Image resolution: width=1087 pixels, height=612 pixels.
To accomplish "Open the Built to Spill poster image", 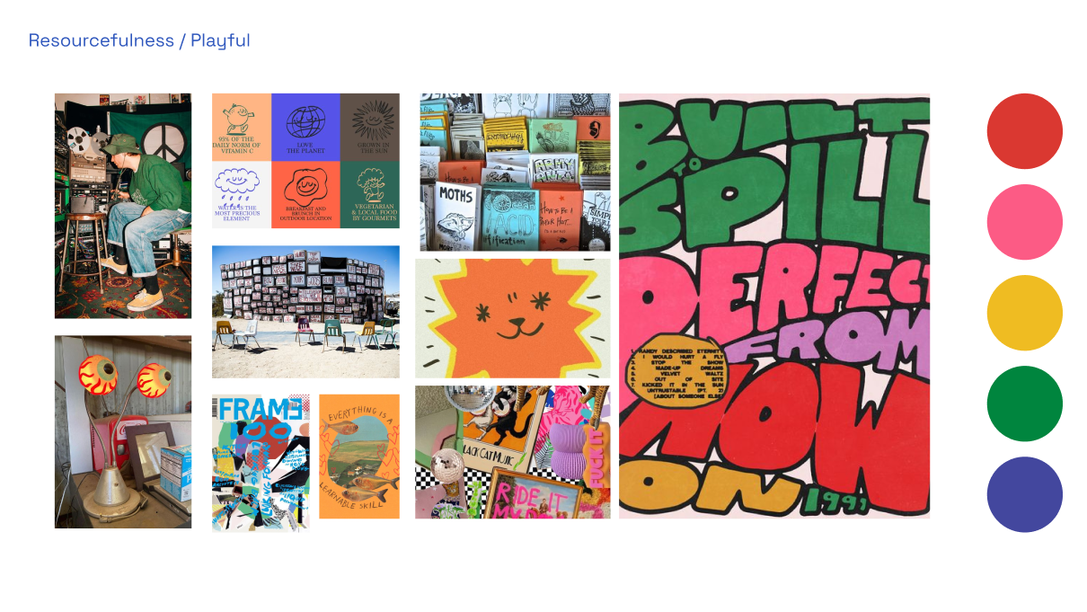I will 774,306.
